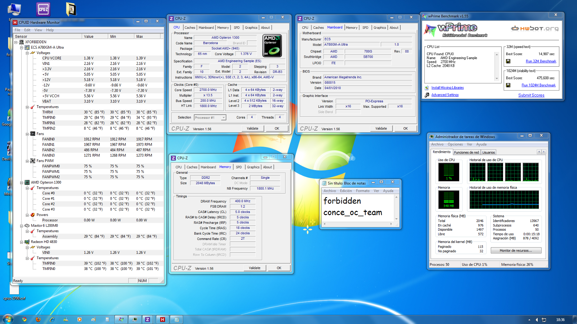Show hidden system tray icons
The height and width of the screenshot is (324, 577).
(529, 320)
